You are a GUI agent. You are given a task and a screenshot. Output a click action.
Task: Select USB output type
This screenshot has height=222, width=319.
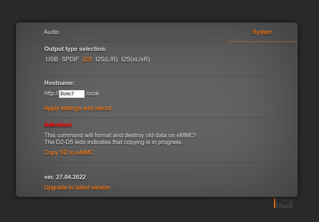52,59
